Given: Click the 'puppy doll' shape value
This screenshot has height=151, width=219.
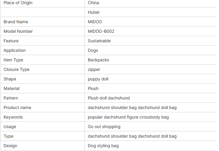Looking at the screenshot, I should (x=98, y=79).
